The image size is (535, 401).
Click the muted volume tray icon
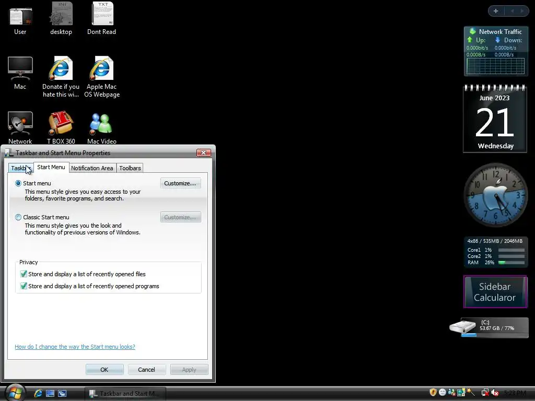(495, 393)
